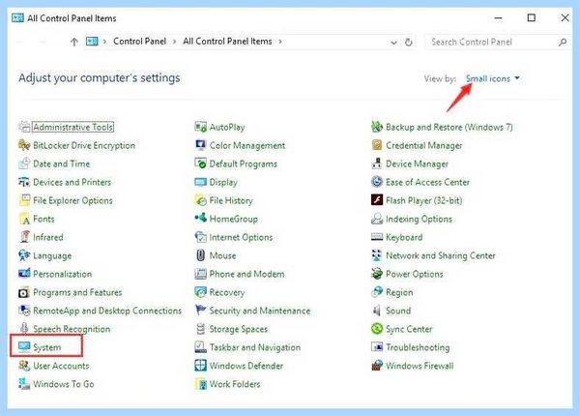Open the System icon
Viewport: 580px width, 416px height.
click(24, 347)
